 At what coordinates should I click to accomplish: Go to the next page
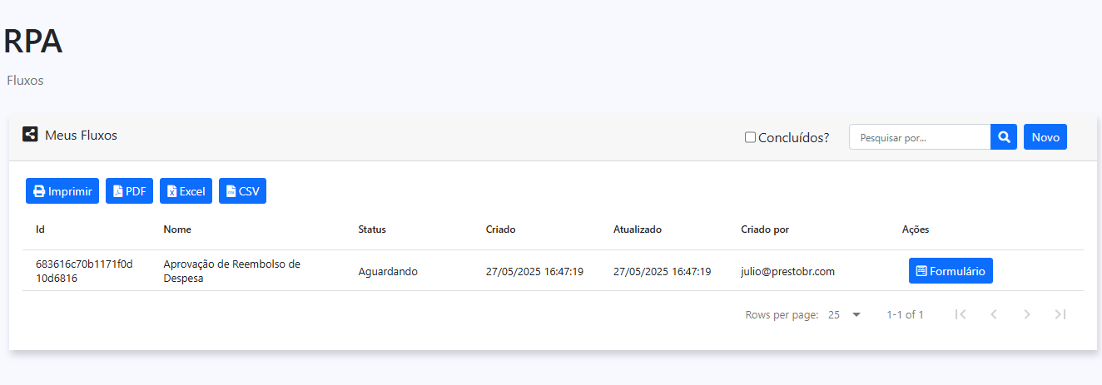1027,314
